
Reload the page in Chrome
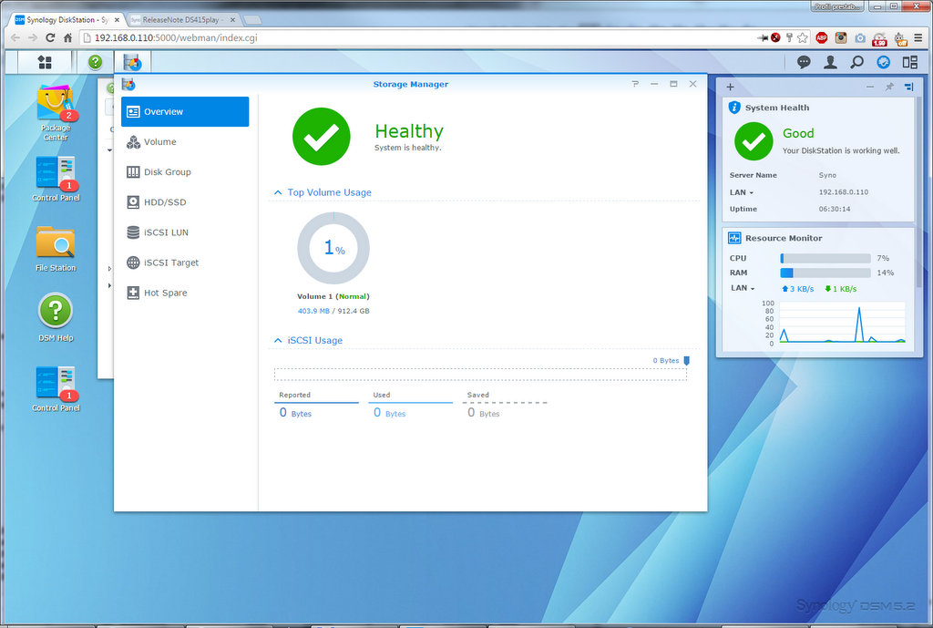coord(50,37)
